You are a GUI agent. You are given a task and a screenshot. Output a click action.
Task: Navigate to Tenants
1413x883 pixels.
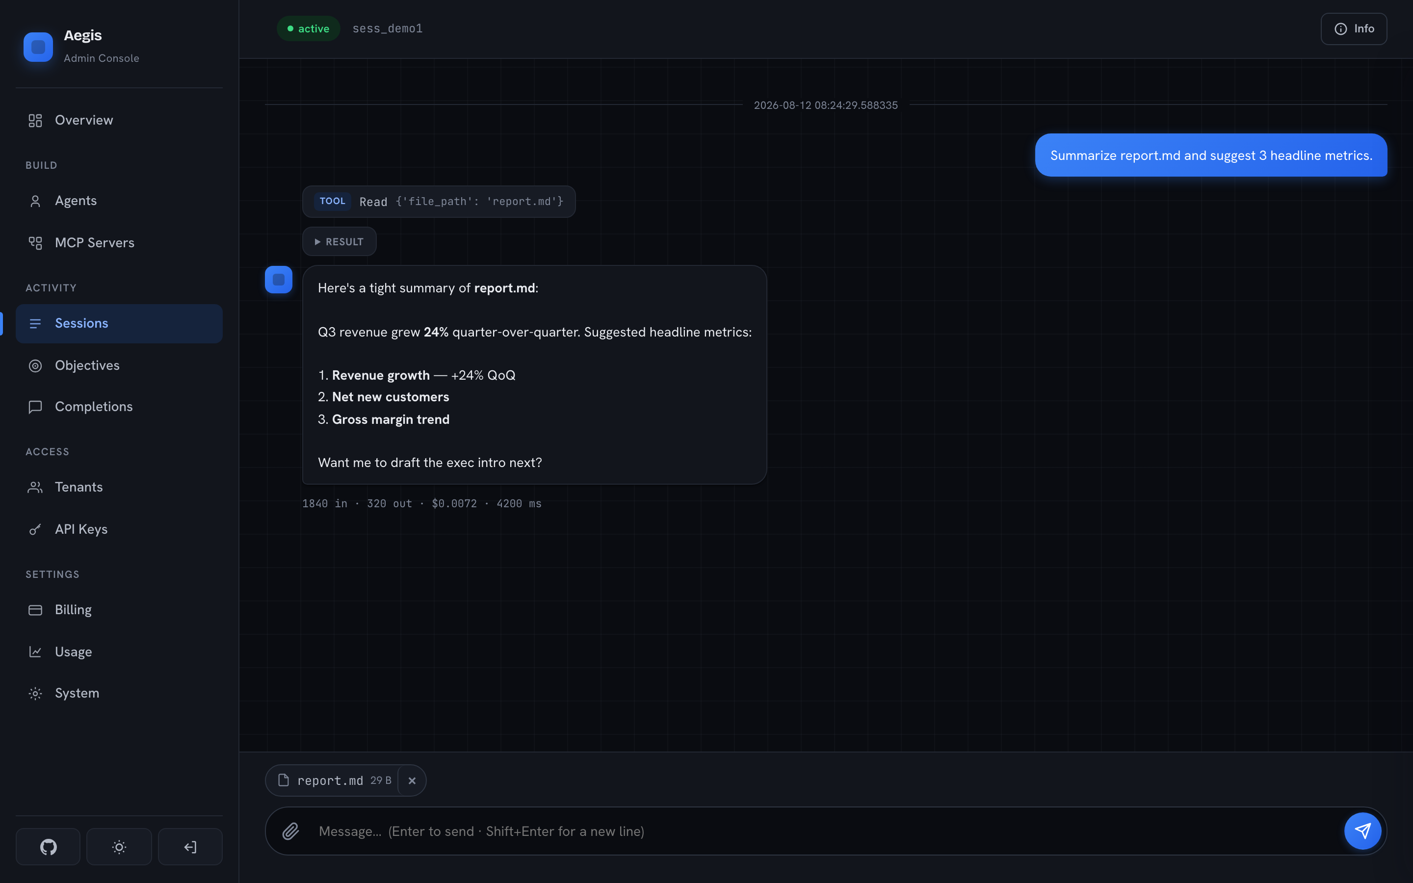[119, 488]
